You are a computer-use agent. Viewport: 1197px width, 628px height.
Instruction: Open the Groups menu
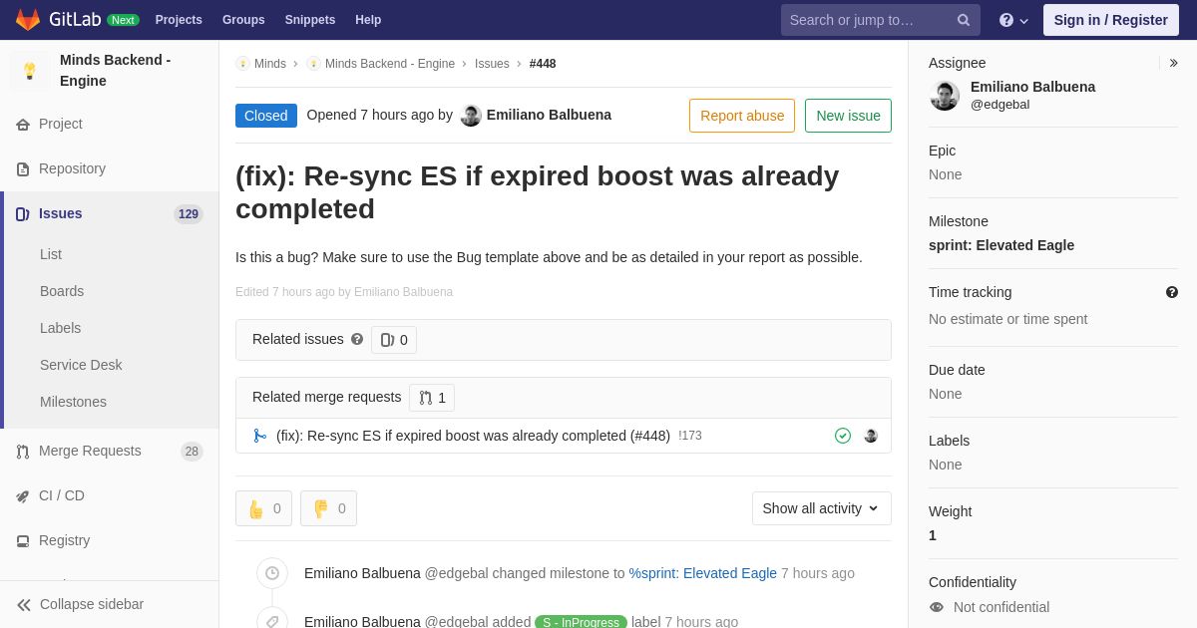pos(243,20)
